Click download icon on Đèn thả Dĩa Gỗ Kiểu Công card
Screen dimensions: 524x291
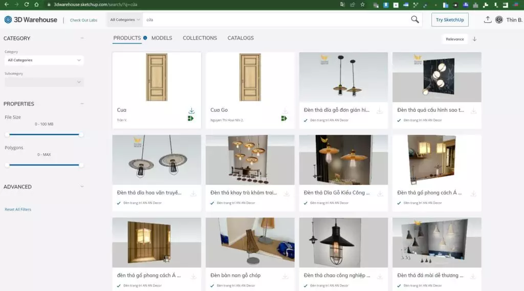[x=380, y=193]
